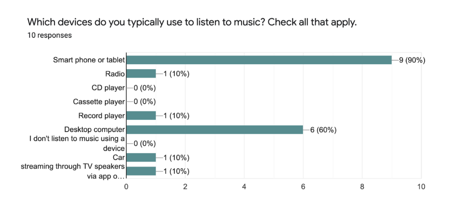Click the x-axis tick label 4
This screenshot has height=214, width=461.
point(244,187)
